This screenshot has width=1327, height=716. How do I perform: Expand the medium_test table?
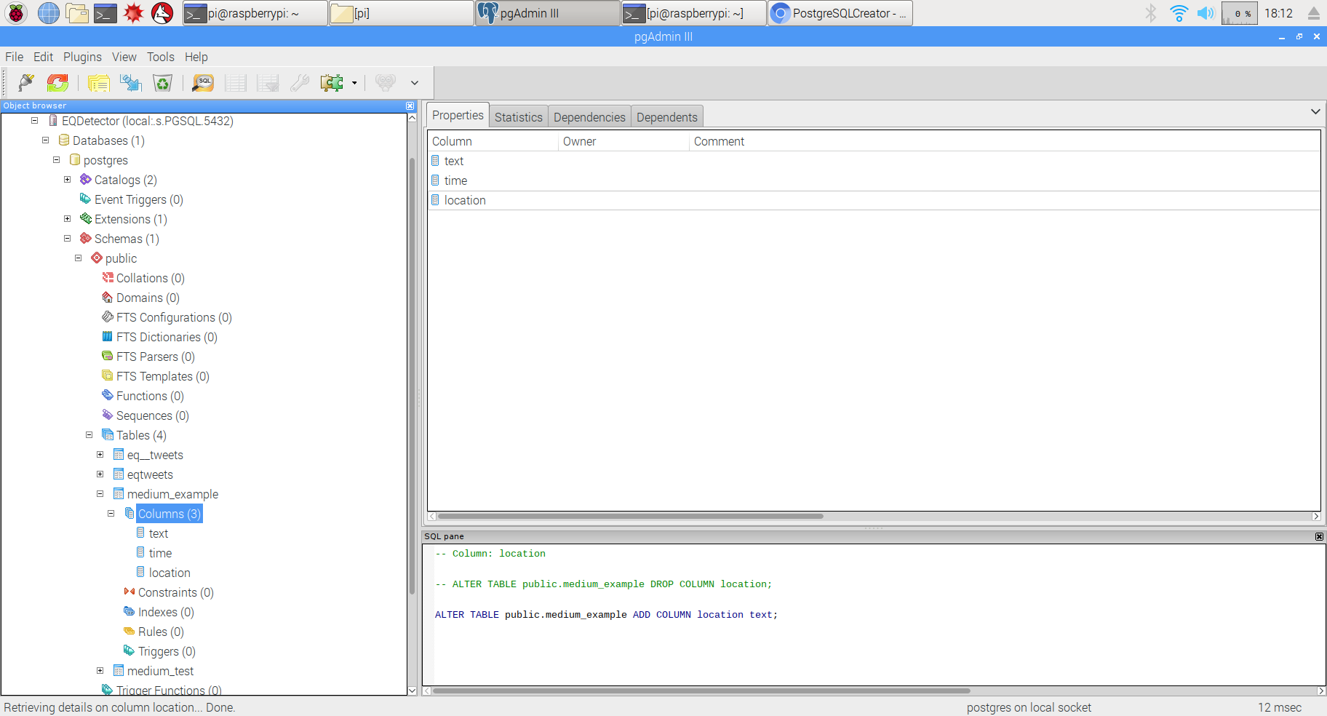click(100, 671)
